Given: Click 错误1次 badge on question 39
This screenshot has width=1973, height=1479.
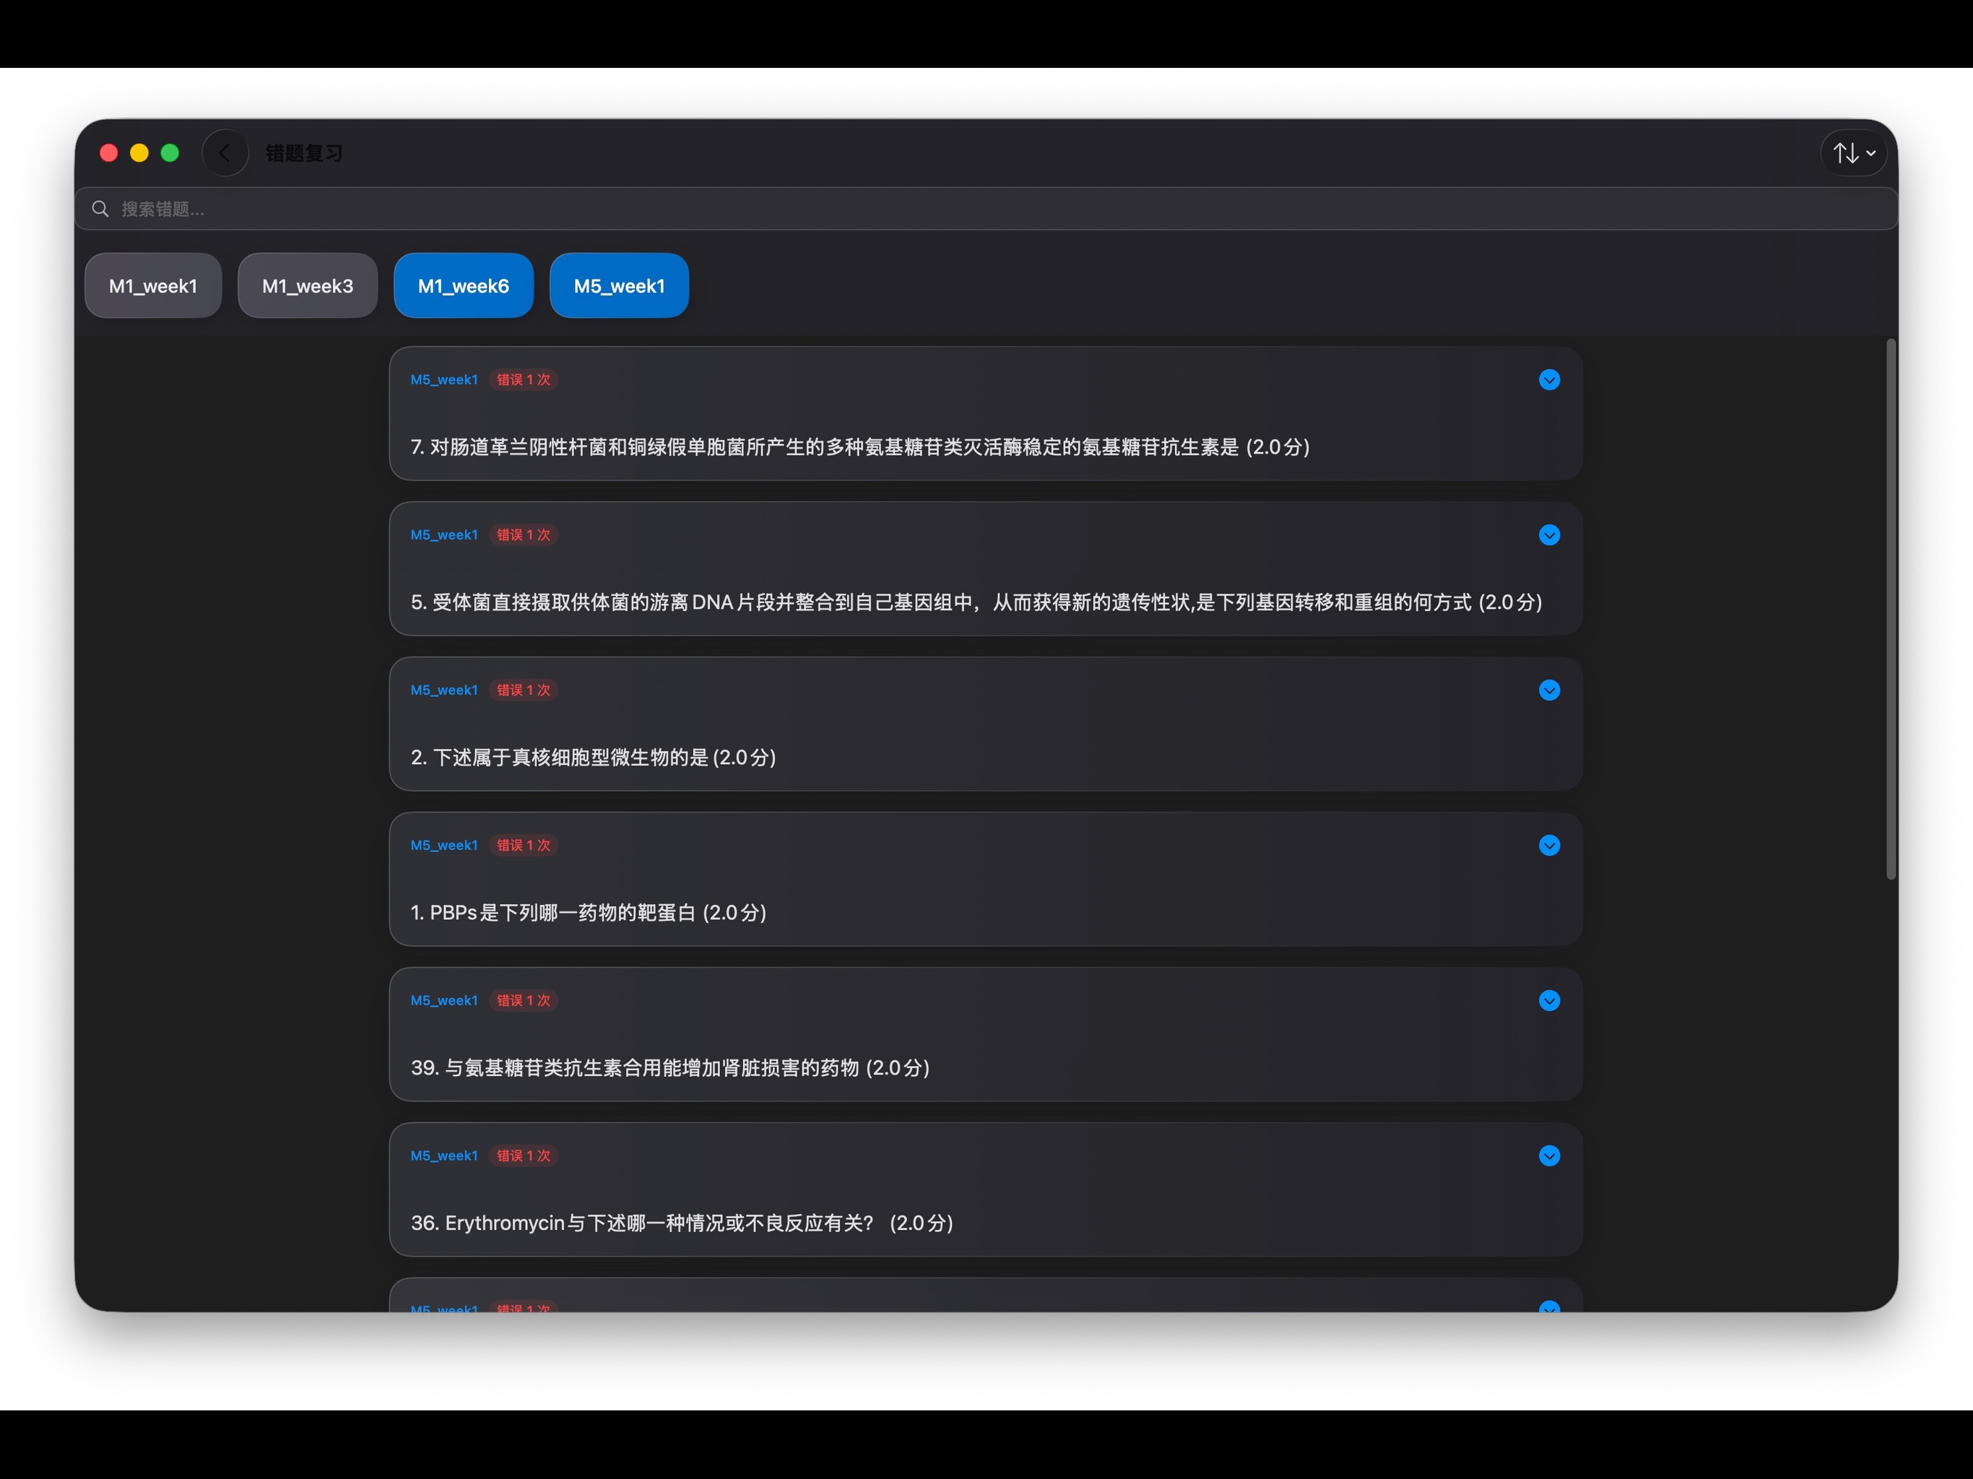Looking at the screenshot, I should 524,1001.
